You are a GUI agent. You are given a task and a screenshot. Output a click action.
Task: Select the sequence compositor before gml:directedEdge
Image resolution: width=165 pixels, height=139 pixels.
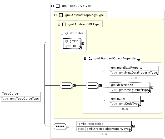(60, 126)
